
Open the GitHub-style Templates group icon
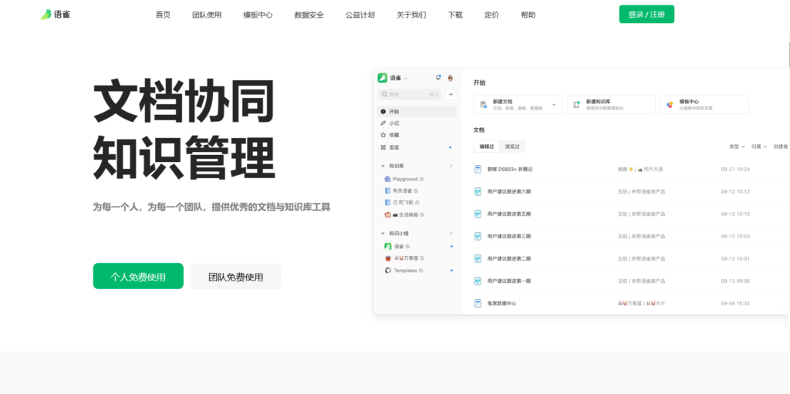click(x=388, y=271)
